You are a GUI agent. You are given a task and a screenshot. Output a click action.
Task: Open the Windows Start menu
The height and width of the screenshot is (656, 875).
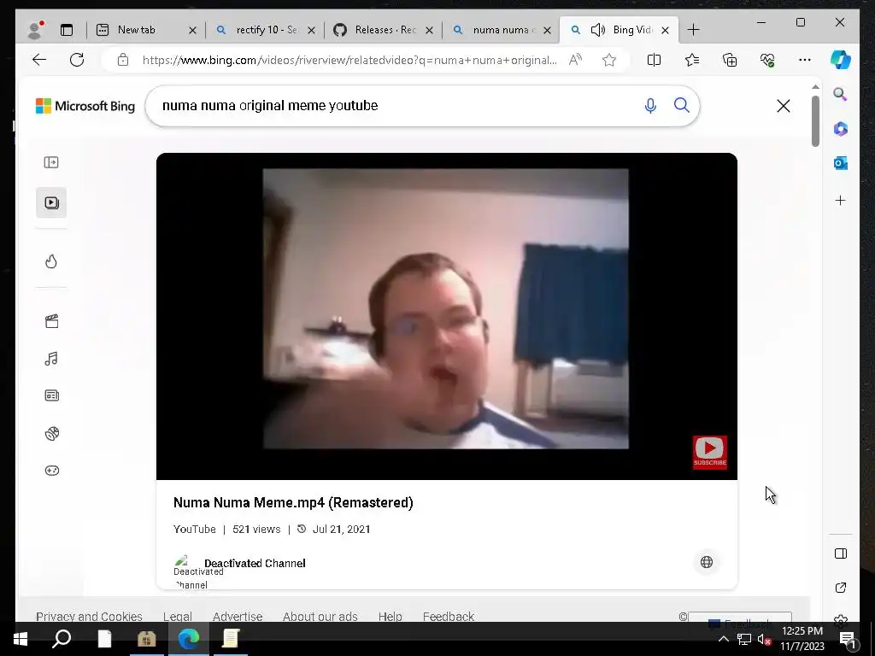21,639
